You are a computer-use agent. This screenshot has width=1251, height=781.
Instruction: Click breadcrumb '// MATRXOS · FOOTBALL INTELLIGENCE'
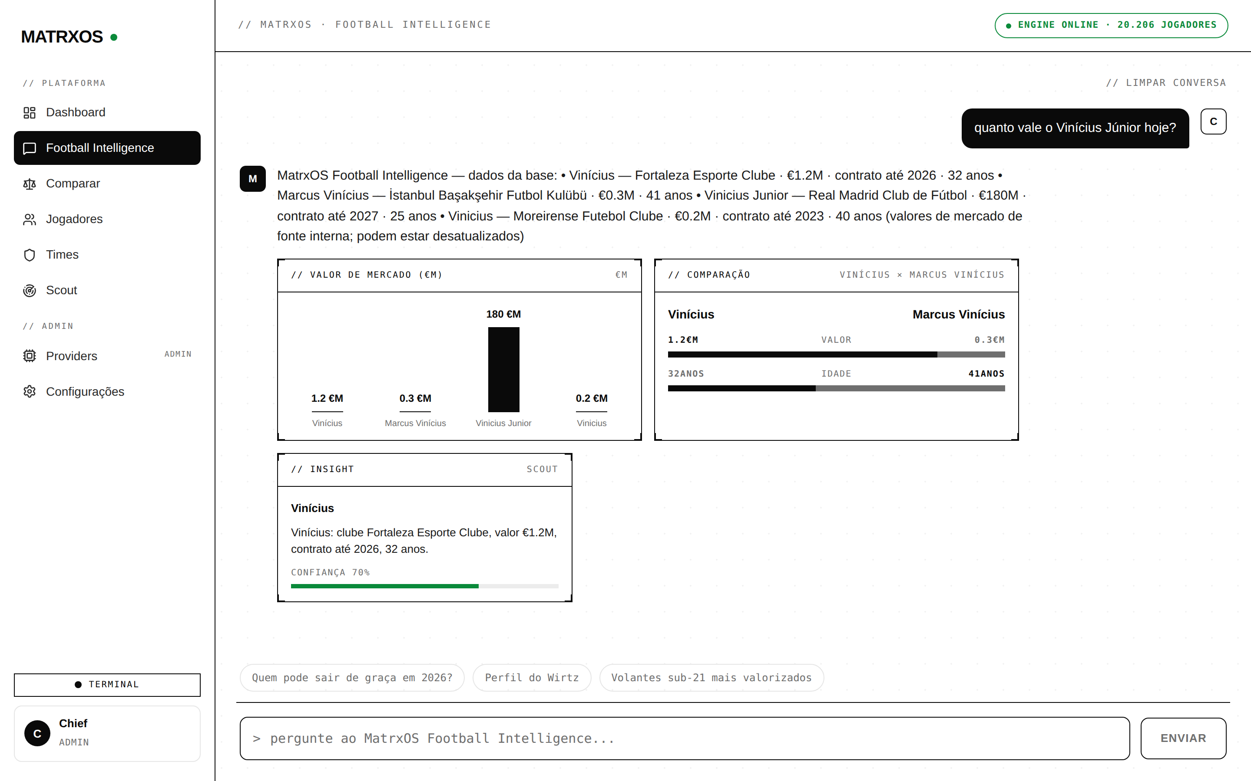click(364, 25)
